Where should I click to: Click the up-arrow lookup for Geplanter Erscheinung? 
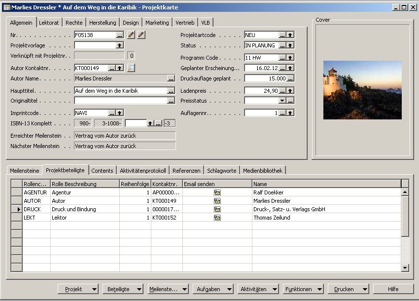[290, 68]
